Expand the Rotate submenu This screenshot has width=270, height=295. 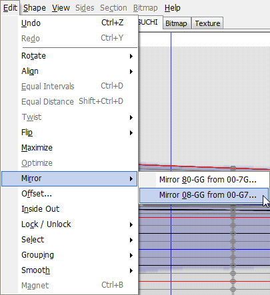point(69,56)
